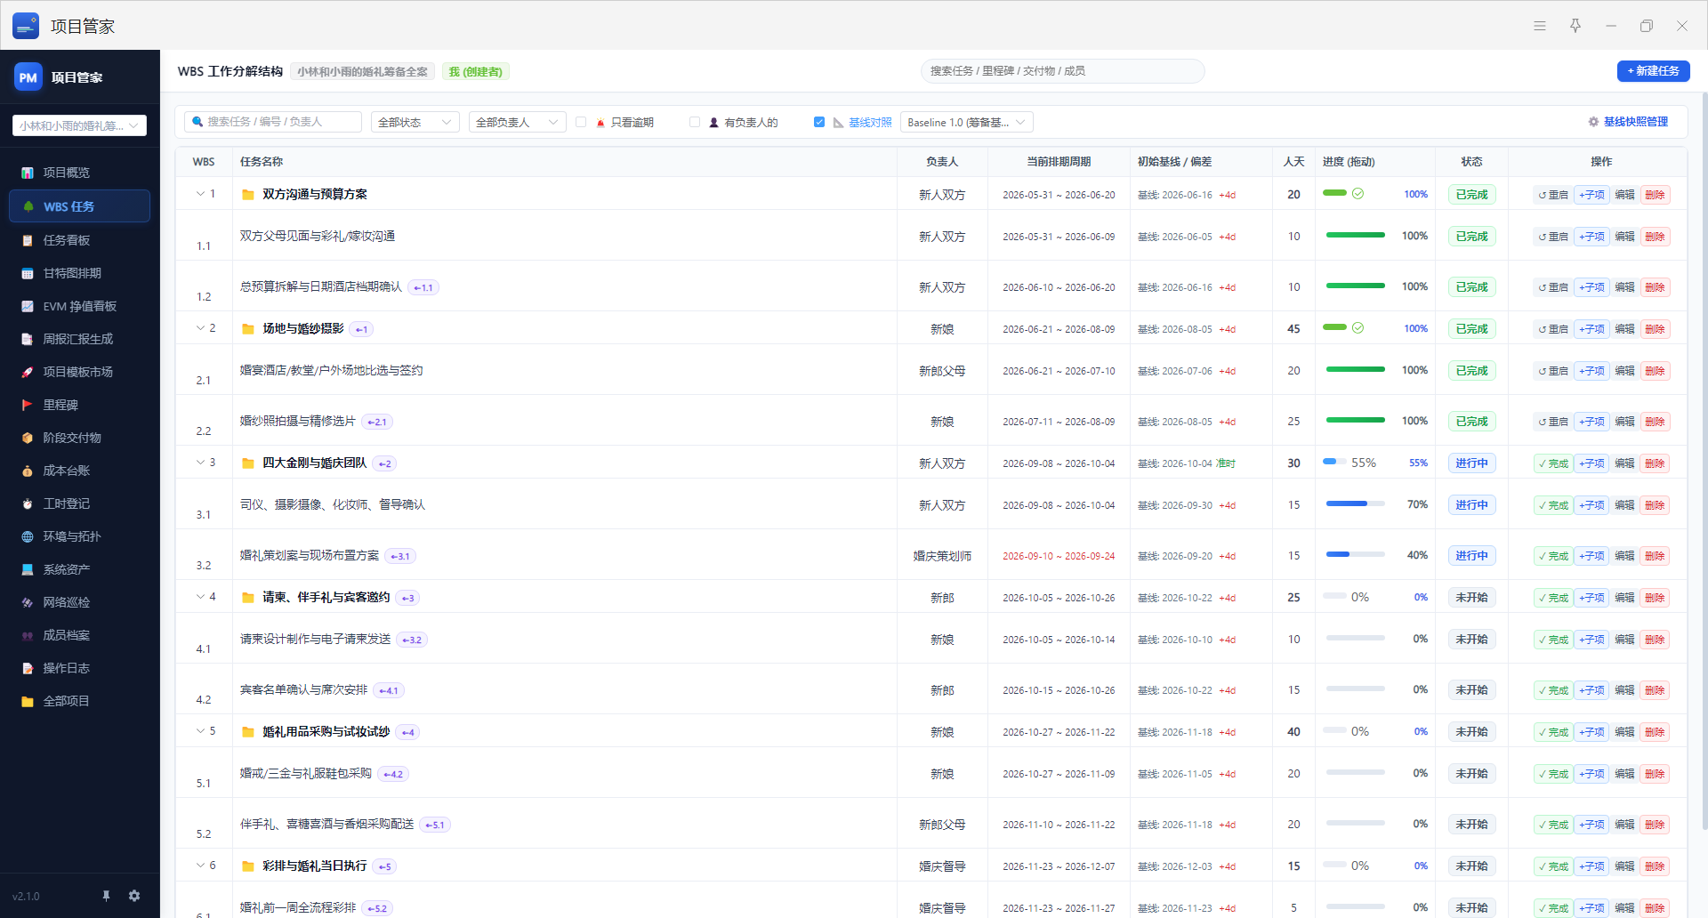Uncheck the 基线对照 checkbox

pyautogui.click(x=819, y=122)
